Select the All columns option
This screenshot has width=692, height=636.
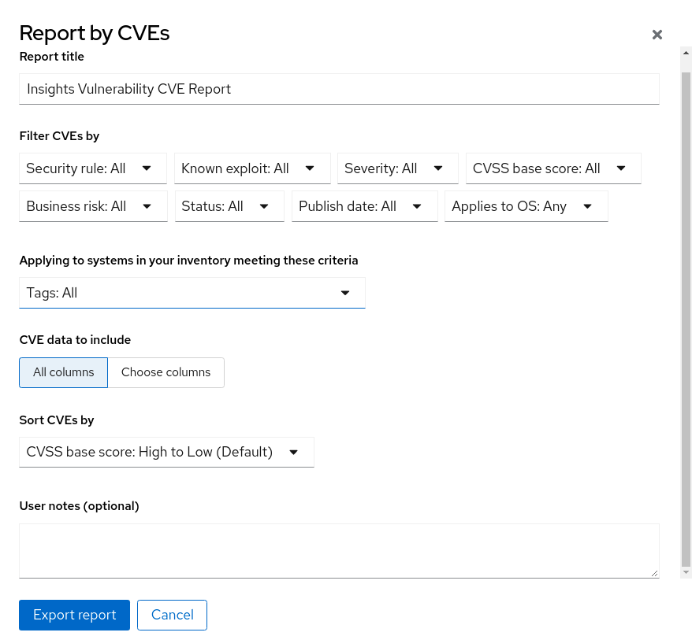[63, 372]
